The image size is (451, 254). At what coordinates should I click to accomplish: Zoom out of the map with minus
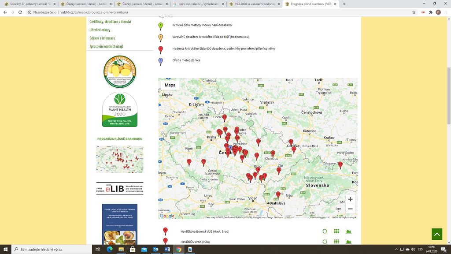[350, 209]
